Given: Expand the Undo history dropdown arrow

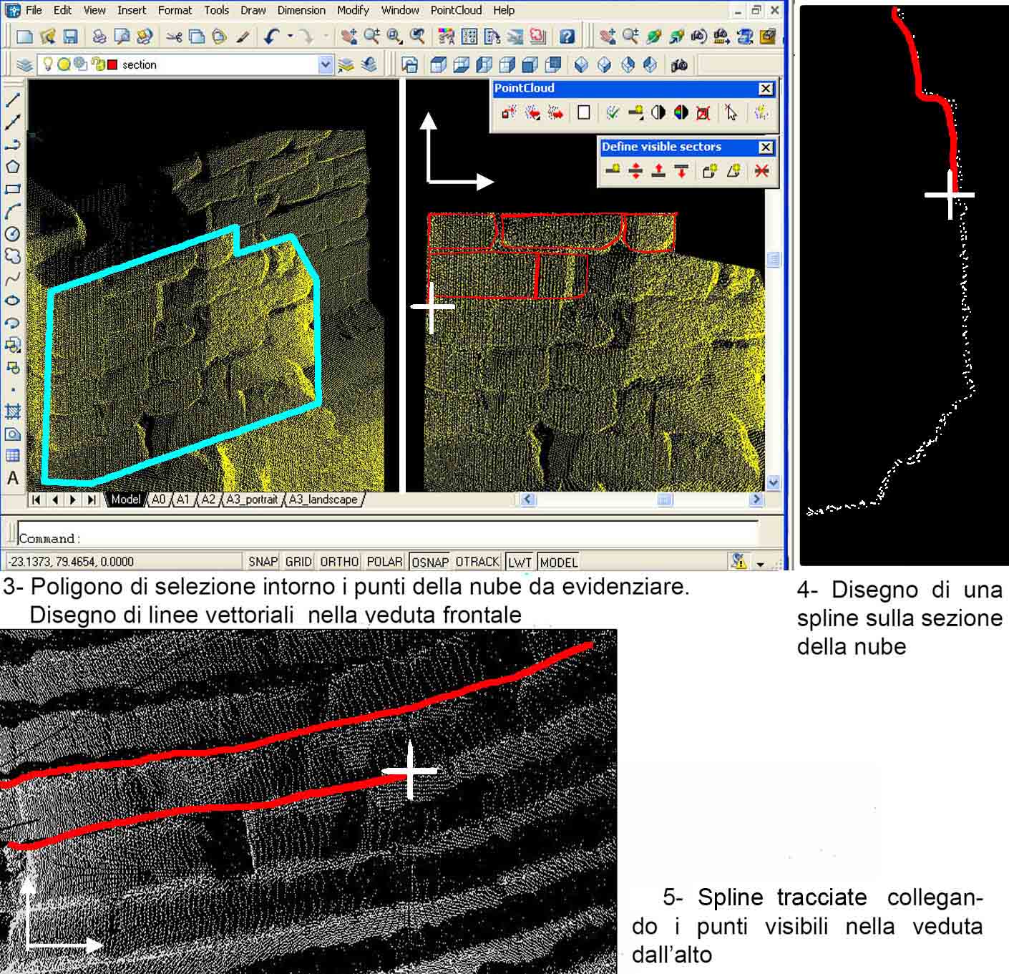Looking at the screenshot, I should [290, 36].
